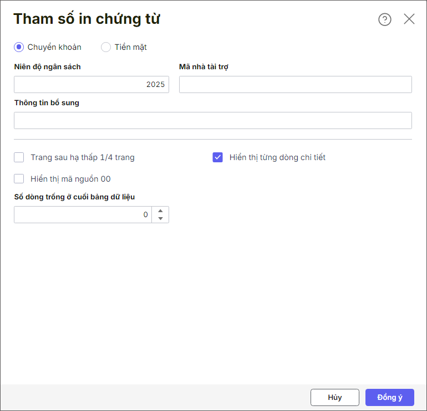Click the Số dòng trống ở cuối bảng label
Image resolution: width=427 pixels, height=411 pixels.
74,197
